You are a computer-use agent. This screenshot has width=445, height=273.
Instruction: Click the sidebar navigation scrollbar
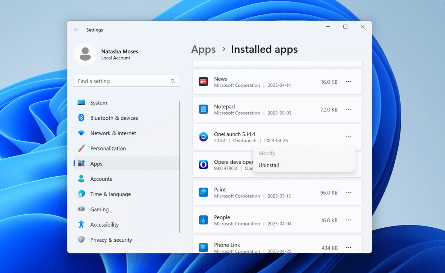pos(180,167)
